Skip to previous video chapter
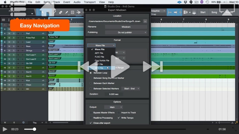This screenshot has width=239, height=134. tap(88, 67)
